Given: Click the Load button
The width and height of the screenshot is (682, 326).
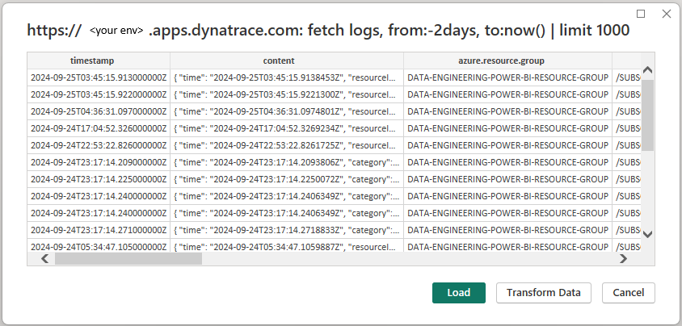Looking at the screenshot, I should tap(458, 293).
